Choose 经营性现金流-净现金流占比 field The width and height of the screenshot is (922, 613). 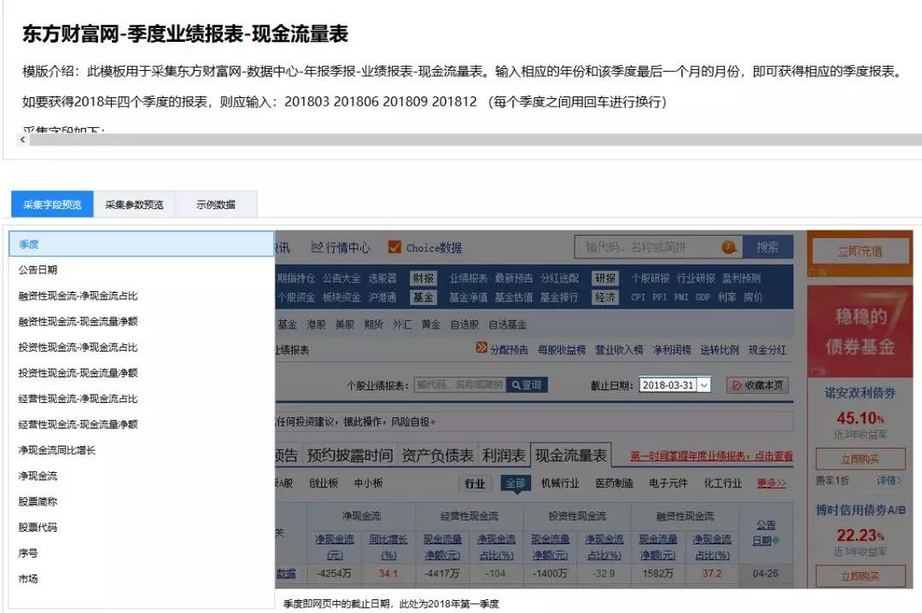click(x=142, y=398)
